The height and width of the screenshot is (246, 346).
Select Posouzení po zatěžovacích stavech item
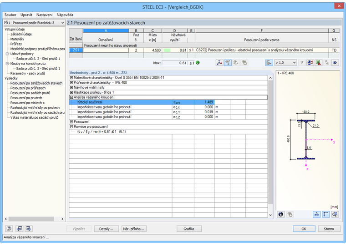click(36, 83)
